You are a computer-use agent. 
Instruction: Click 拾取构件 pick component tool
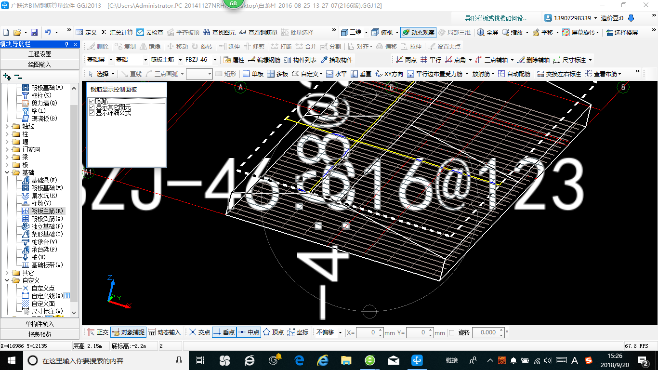click(x=336, y=60)
